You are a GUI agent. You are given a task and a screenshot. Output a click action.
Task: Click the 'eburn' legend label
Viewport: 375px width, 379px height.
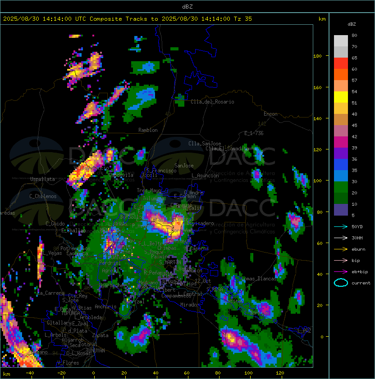pyautogui.click(x=358, y=249)
